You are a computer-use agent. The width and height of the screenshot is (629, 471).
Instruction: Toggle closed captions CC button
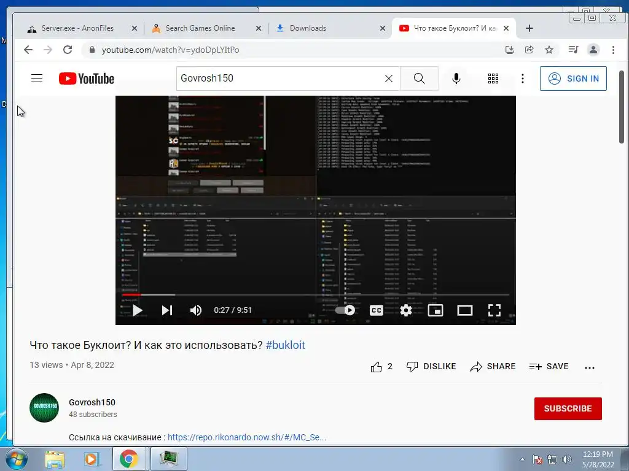tap(377, 310)
